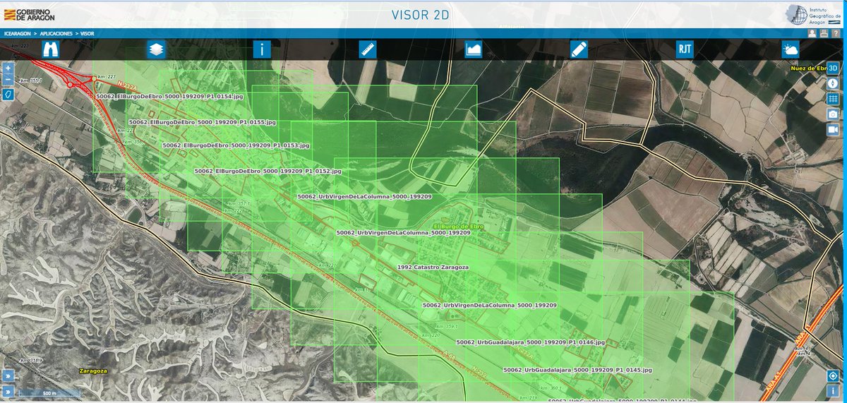Open the info button at bottom right

point(833,390)
